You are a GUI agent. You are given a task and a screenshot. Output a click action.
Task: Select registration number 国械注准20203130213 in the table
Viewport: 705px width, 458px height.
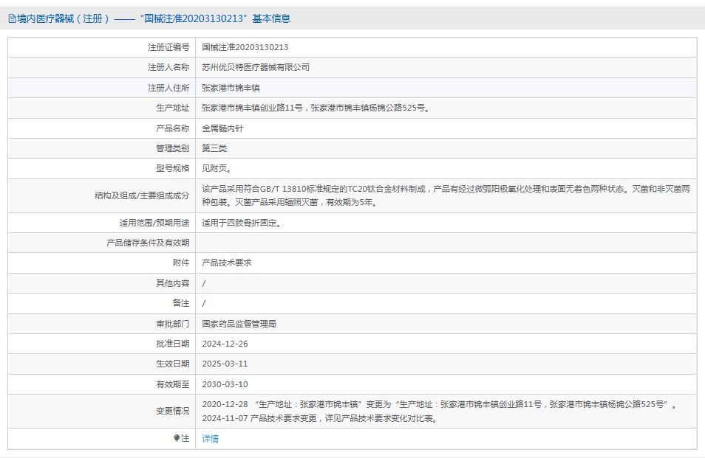tap(245, 47)
